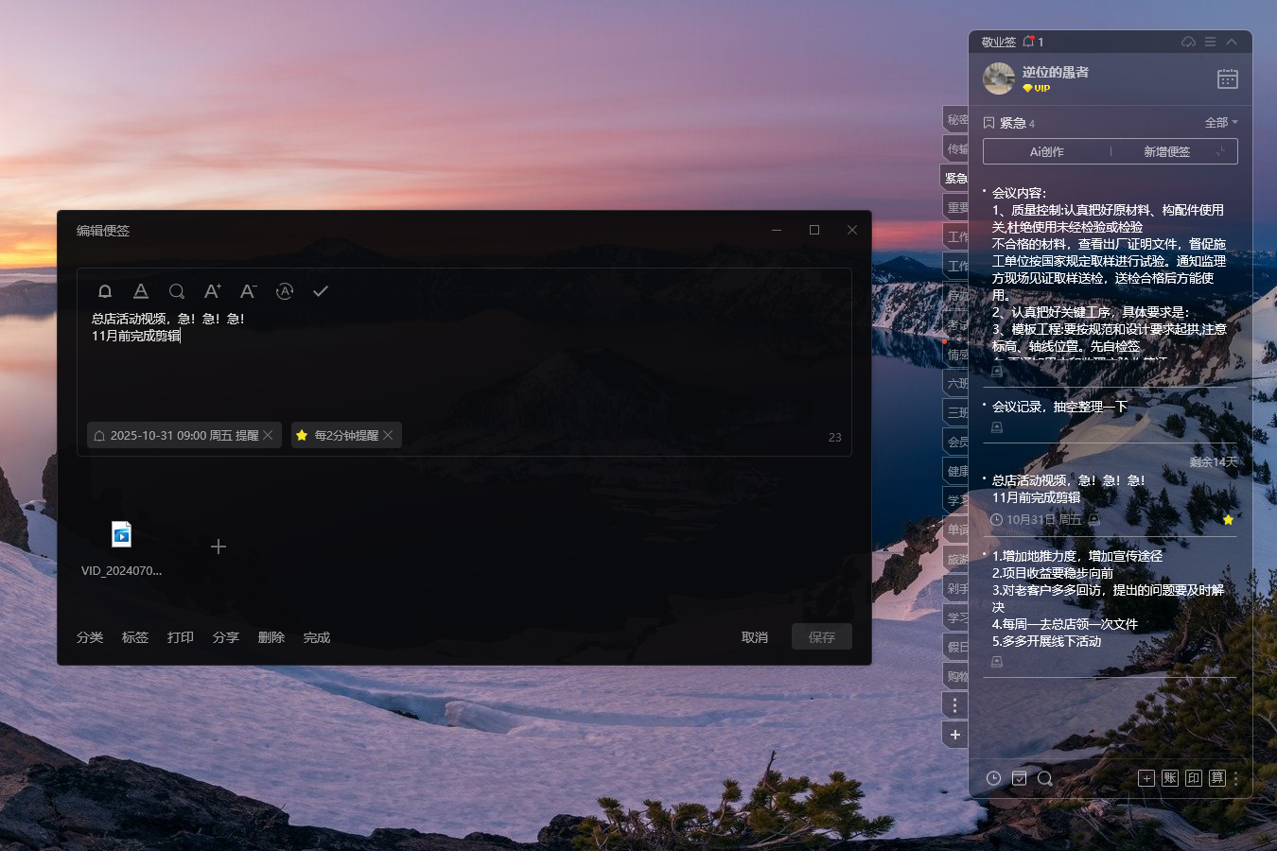Image resolution: width=1277 pixels, height=851 pixels.
Task: Open the hamburger menu in 敬业签 title bar
Action: (1210, 42)
